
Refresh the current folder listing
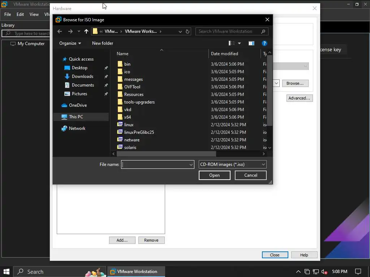188,31
